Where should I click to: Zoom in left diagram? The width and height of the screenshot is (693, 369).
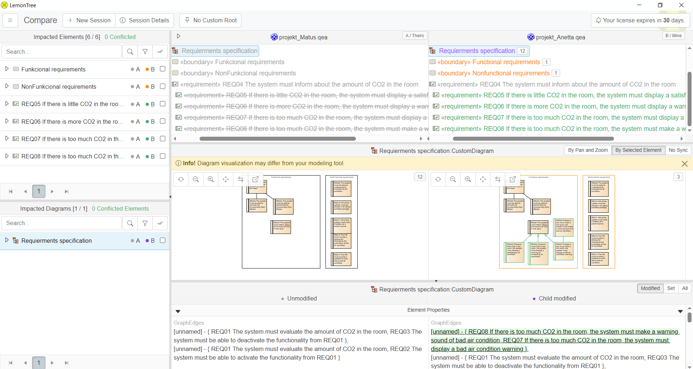211,179
